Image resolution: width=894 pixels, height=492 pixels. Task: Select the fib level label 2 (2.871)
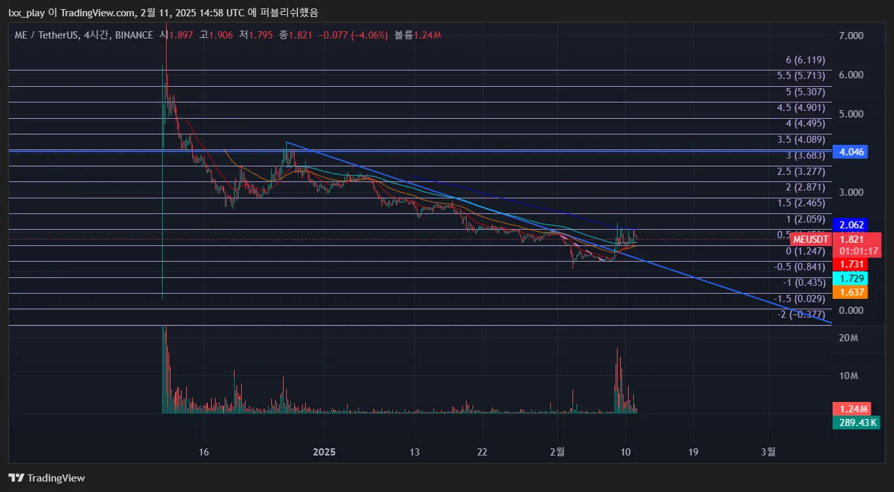(x=805, y=187)
